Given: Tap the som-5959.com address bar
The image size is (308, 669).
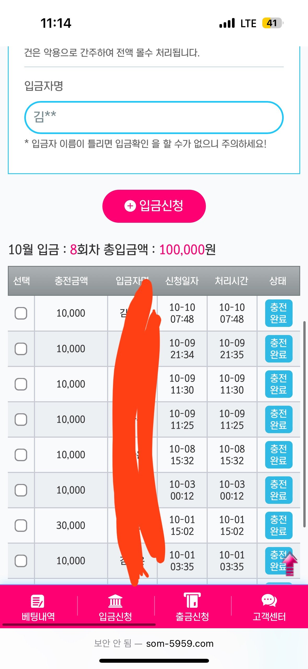Looking at the screenshot, I should tap(180, 644).
